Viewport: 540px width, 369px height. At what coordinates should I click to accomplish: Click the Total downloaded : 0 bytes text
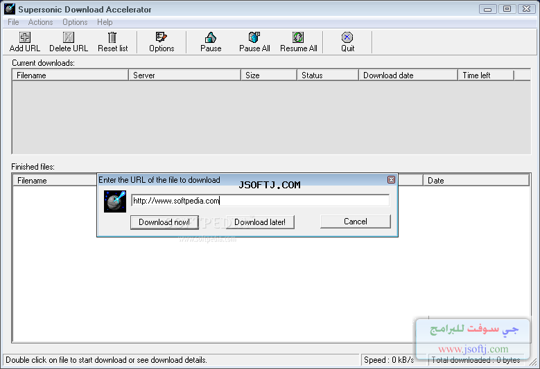click(476, 360)
